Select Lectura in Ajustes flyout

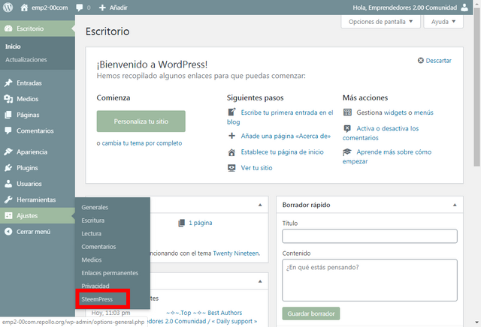point(92,233)
